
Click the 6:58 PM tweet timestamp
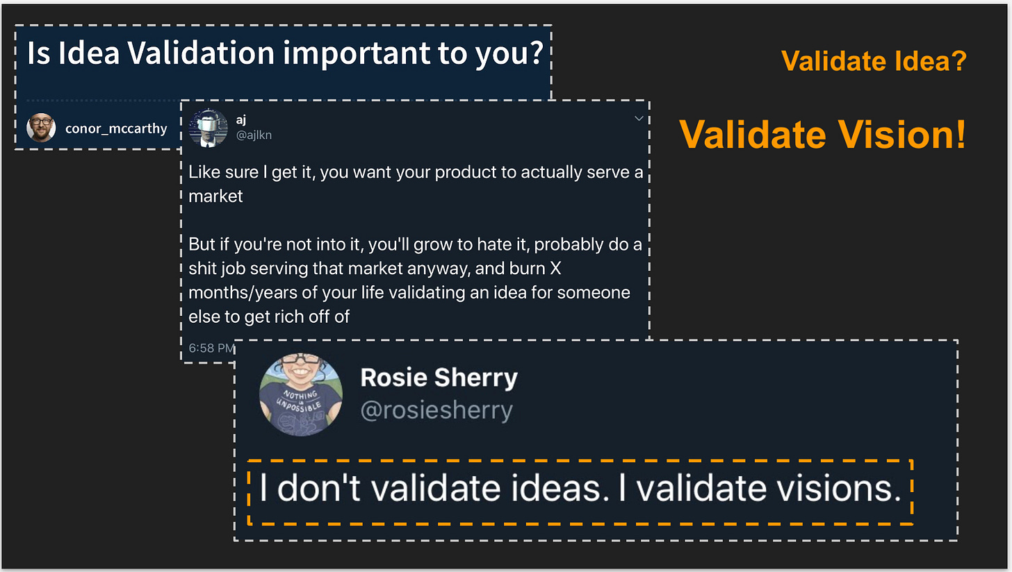click(x=211, y=347)
